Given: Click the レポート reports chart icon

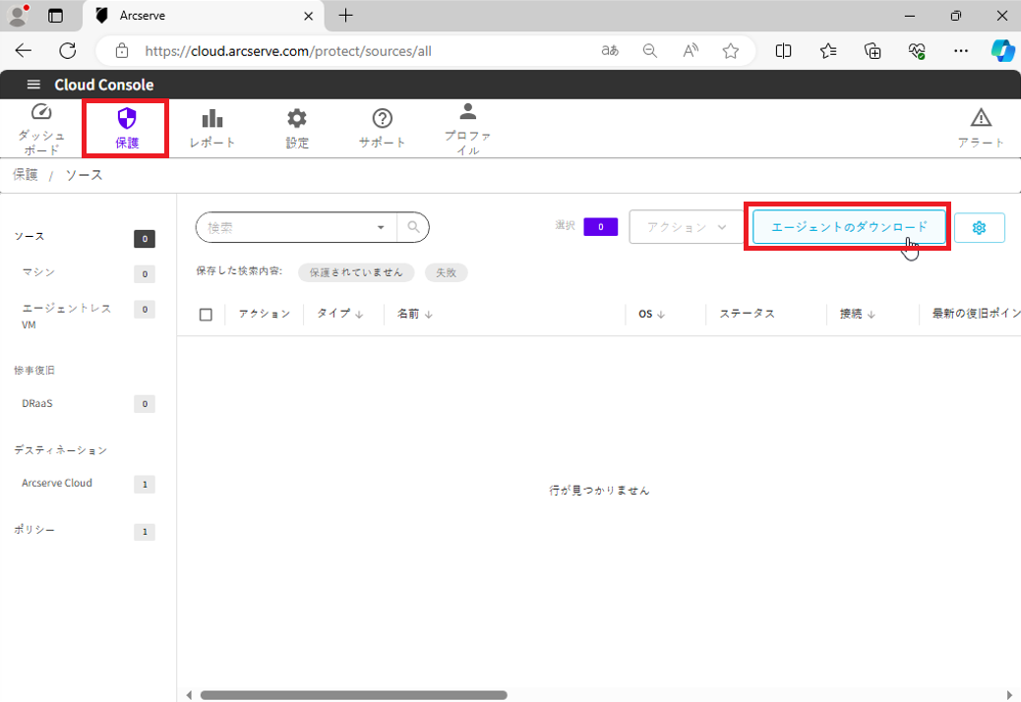Looking at the screenshot, I should click(211, 119).
